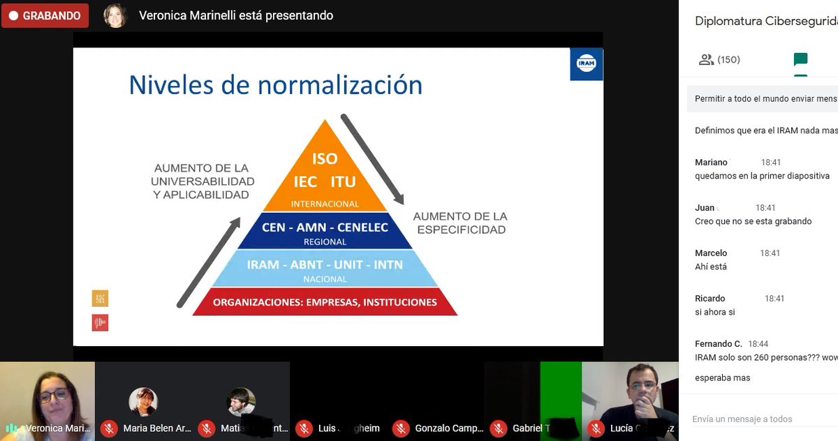Click 'AUMENTO DE LA UNIVERSABILIDAD' text on slide
The image size is (838, 441).
203,181
